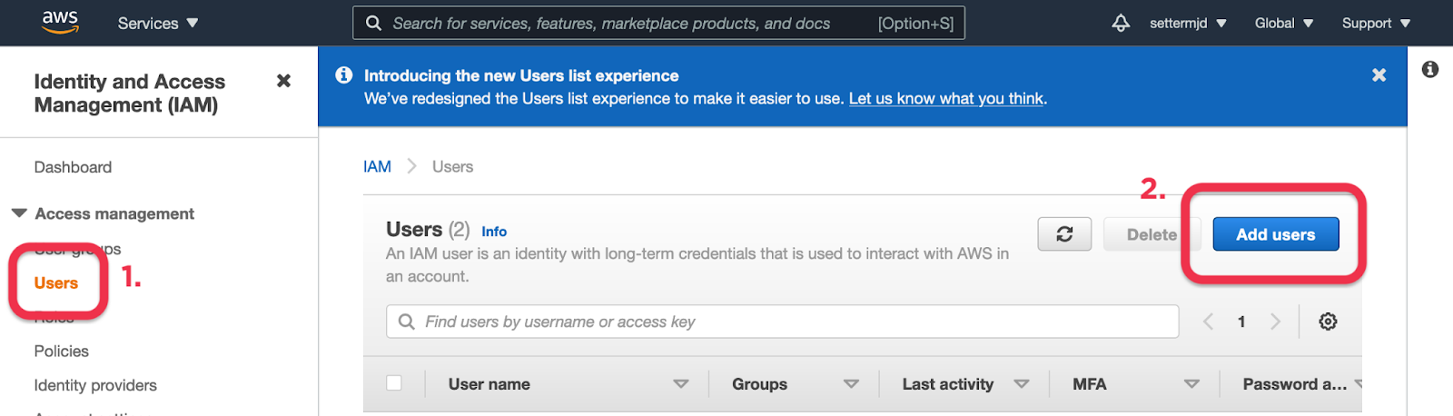Viewport: 1453px width, 416px height.
Task: Open the notifications bell
Action: (x=1121, y=24)
